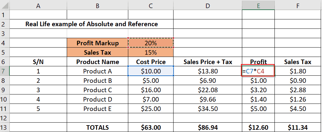Select column A header

(x=38, y=6)
